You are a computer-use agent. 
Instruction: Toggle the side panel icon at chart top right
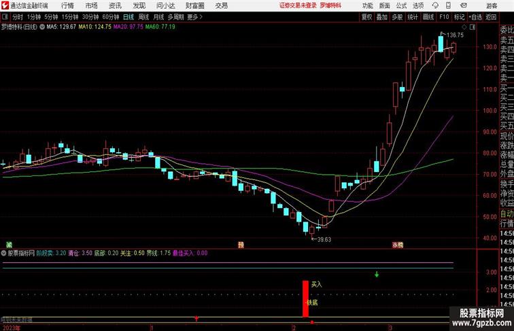click(x=473, y=27)
